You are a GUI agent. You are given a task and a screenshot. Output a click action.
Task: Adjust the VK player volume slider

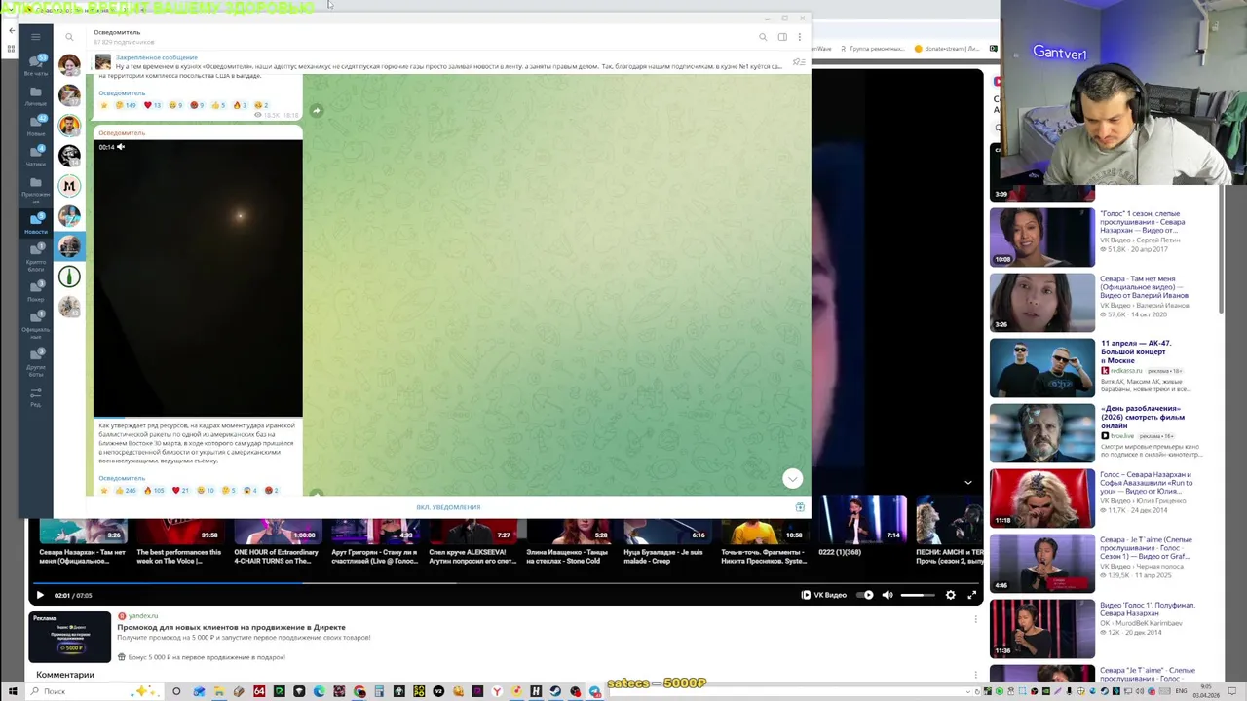918,595
